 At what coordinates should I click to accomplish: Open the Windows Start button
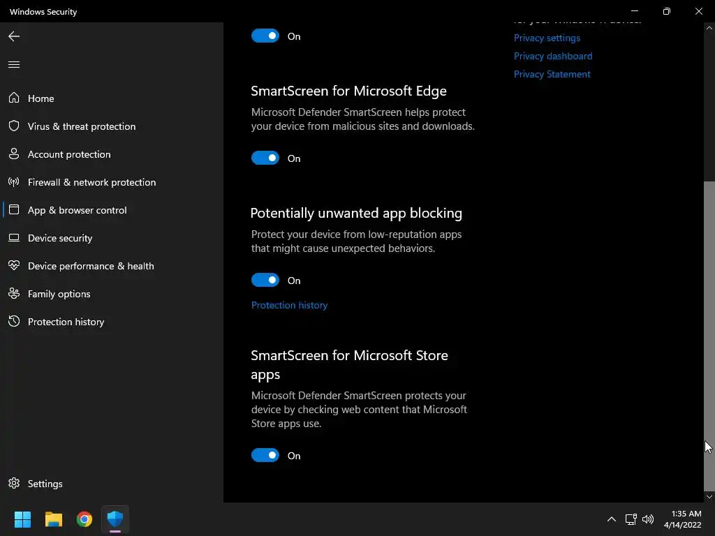22,519
